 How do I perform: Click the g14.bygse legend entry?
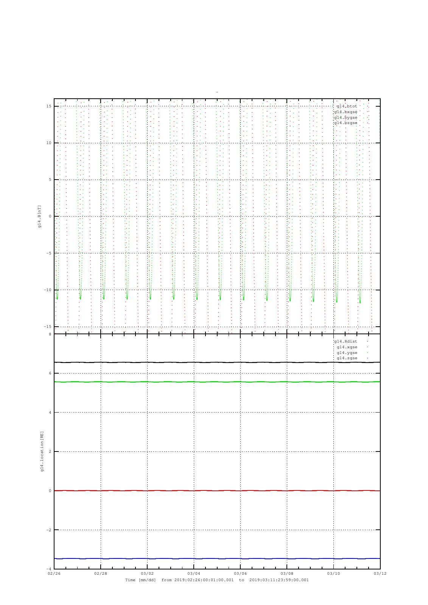[x=346, y=118]
